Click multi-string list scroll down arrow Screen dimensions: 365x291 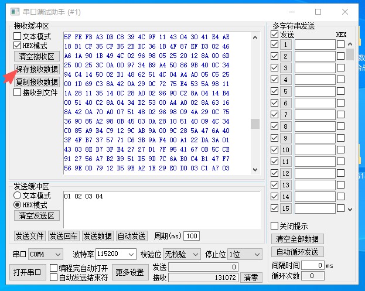350,210
